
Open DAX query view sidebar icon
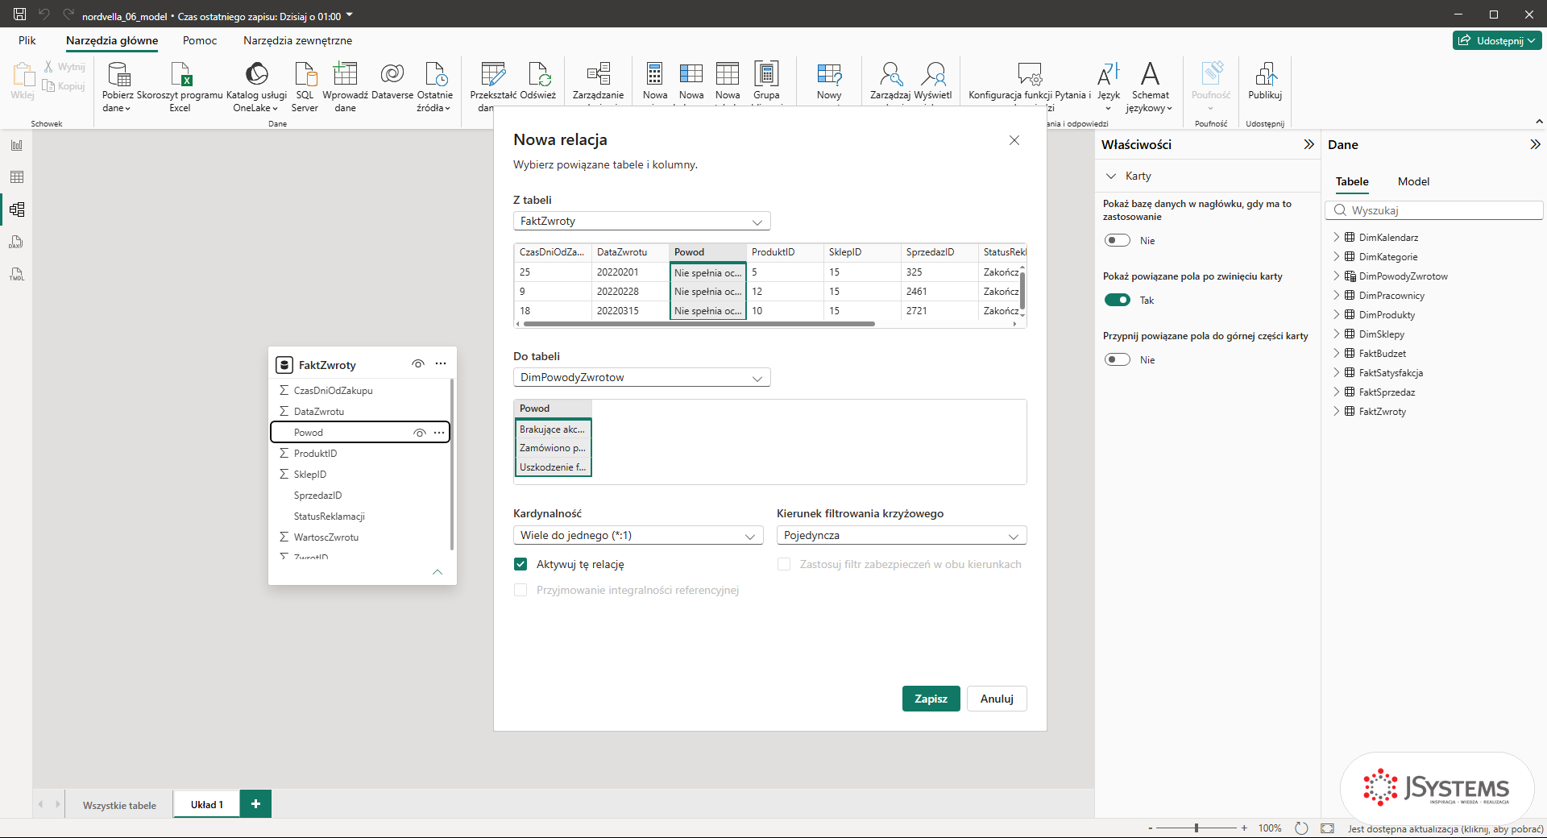tap(17, 242)
